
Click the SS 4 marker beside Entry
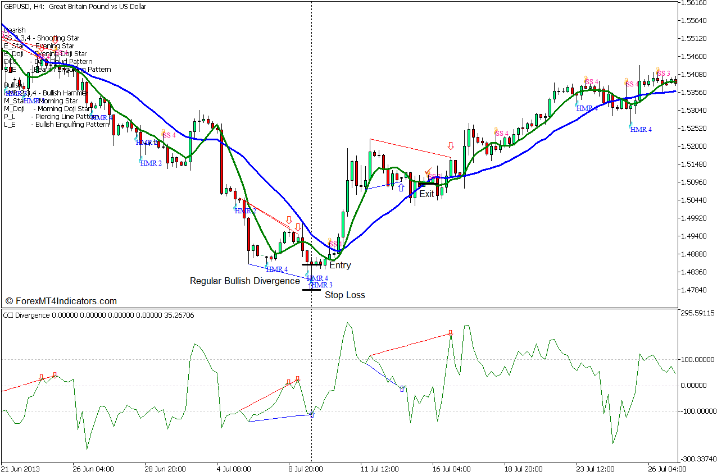pyautogui.click(x=333, y=245)
